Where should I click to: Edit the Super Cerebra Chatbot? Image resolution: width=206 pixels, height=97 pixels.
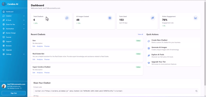coord(34,73)
